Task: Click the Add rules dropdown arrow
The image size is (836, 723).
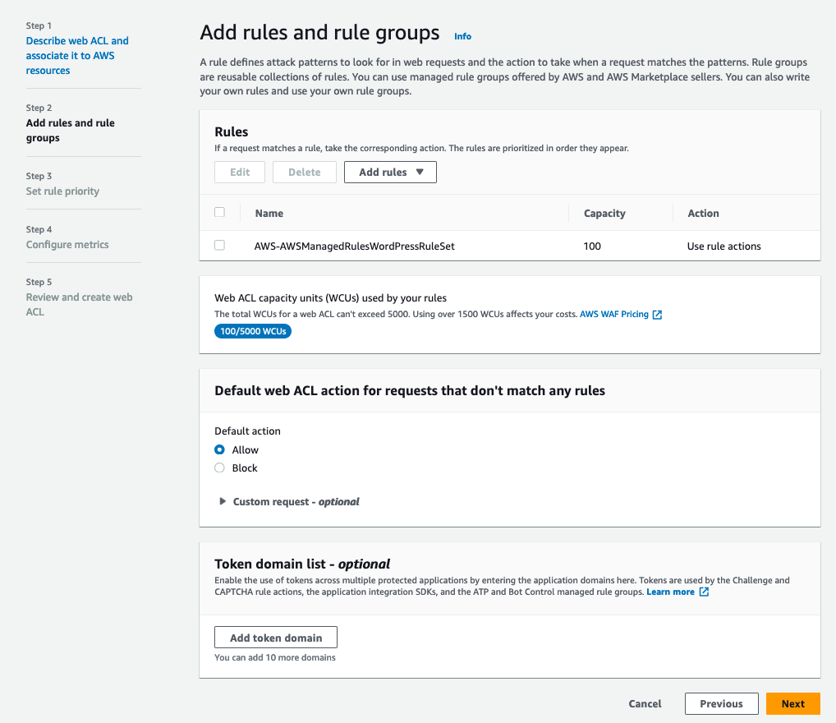Action: coord(420,173)
